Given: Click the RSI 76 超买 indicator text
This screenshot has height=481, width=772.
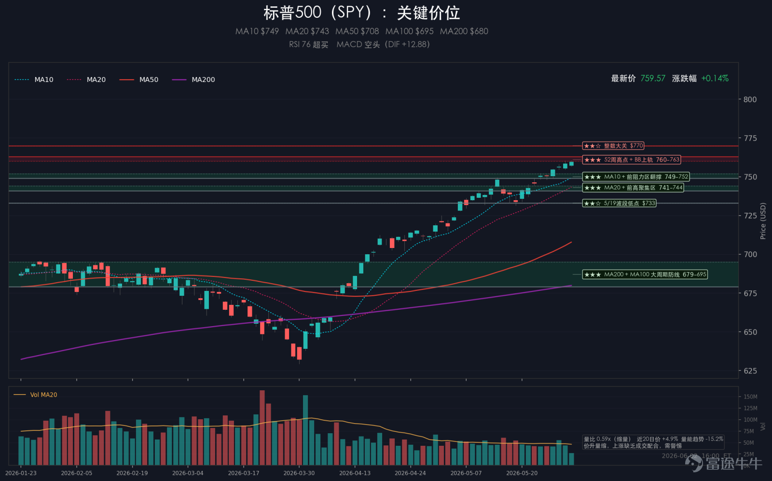Looking at the screenshot, I should click(x=309, y=44).
